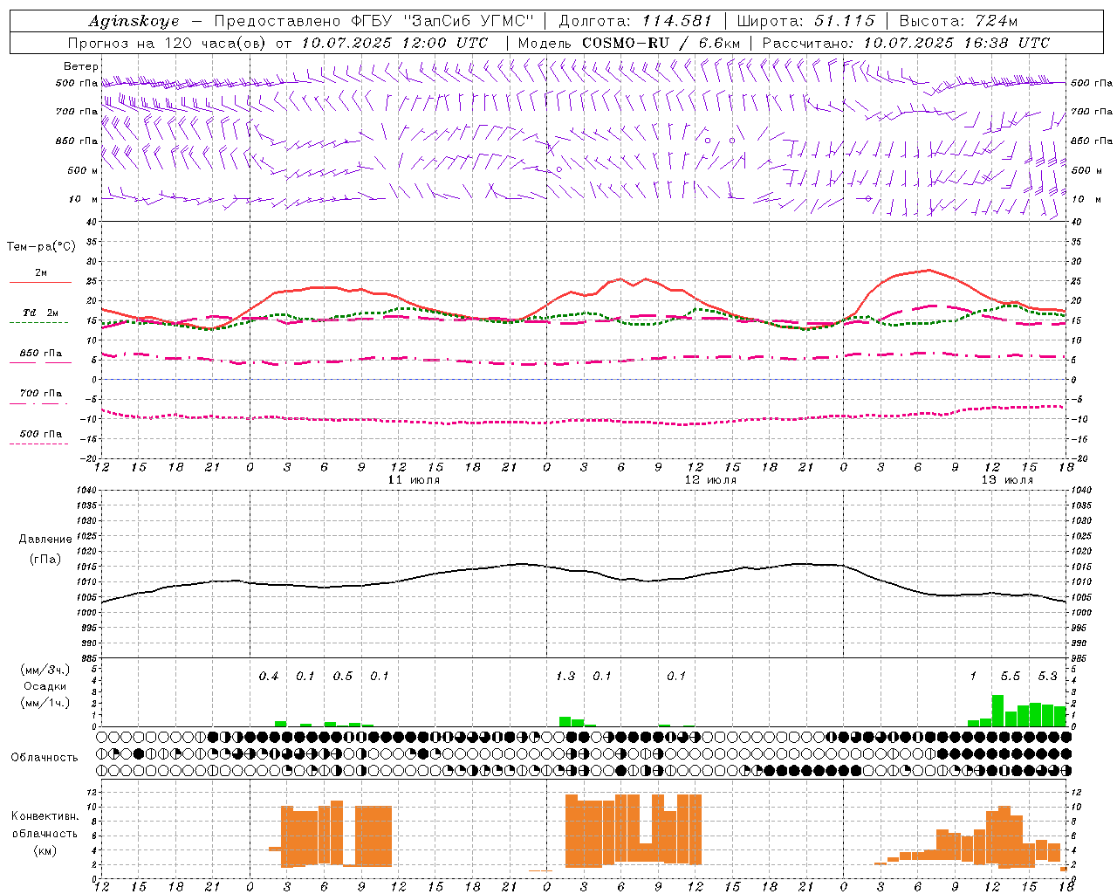Image resolution: width=1117 pixels, height=894 pixels.
Task: Click the 'Ветер' wind panel label
Action: pos(81,66)
